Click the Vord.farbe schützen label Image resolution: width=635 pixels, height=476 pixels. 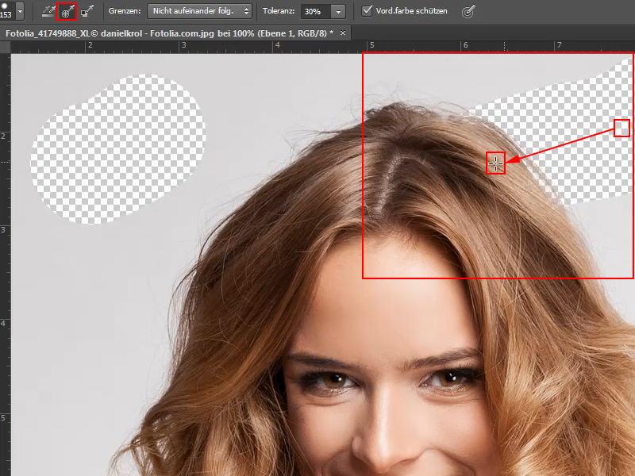(x=411, y=11)
